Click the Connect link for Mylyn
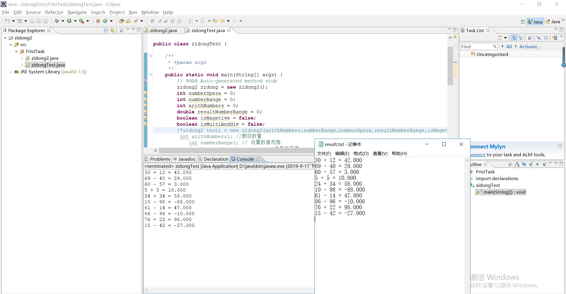The width and height of the screenshot is (566, 294). [478, 155]
